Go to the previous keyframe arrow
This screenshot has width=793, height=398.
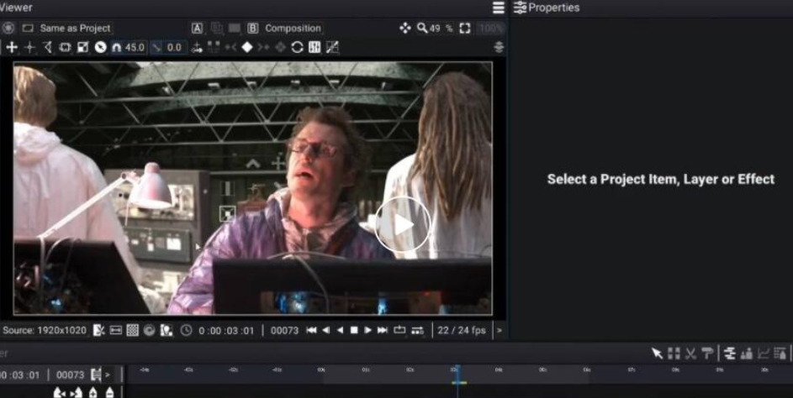[x=230, y=48]
